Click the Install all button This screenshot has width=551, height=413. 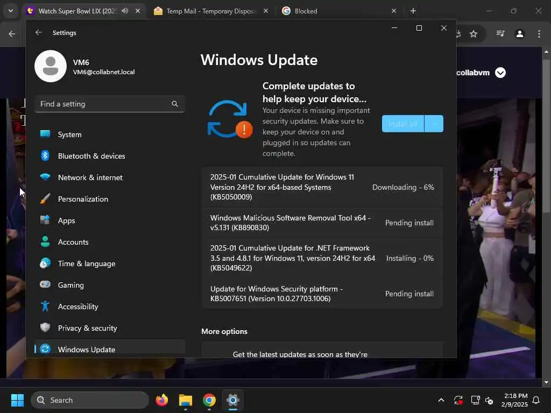402,124
